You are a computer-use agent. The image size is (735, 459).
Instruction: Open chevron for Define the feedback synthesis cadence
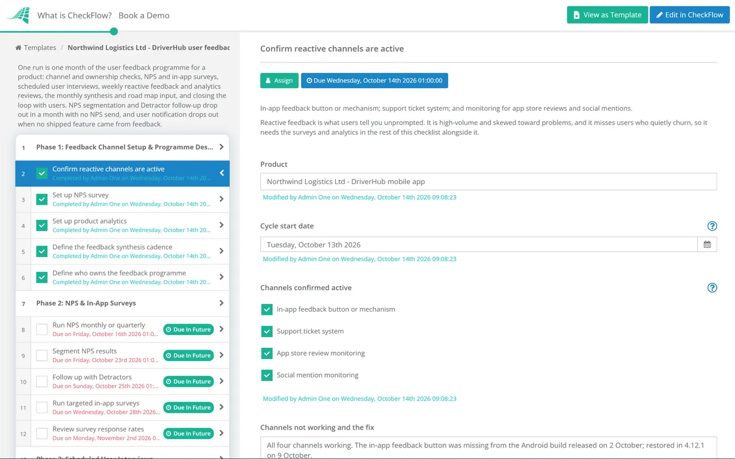click(222, 251)
